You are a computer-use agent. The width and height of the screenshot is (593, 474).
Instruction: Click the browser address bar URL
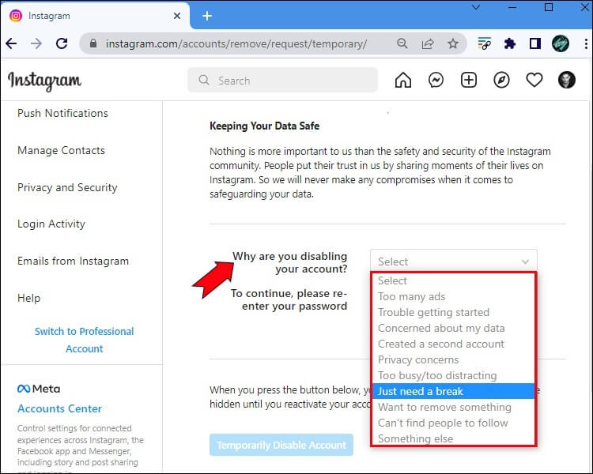click(236, 44)
